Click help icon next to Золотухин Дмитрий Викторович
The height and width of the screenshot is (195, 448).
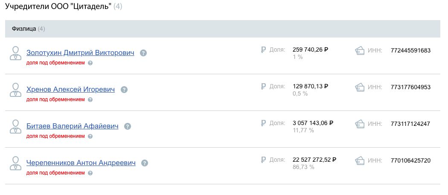pos(143,53)
